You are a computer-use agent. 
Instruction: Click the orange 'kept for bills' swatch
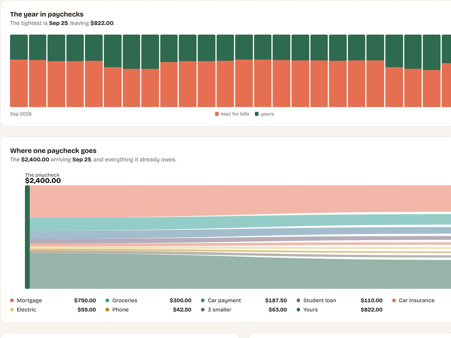point(217,114)
